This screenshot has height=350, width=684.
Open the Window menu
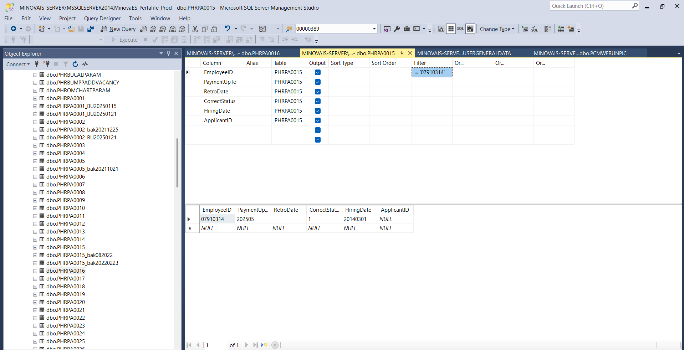pos(160,19)
